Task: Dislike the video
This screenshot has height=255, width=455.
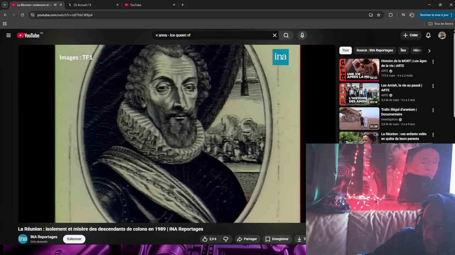Action: (226, 239)
